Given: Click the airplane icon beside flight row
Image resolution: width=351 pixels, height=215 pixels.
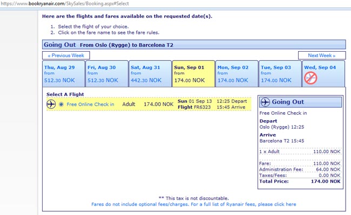Looking at the screenshot, I should (51, 104).
